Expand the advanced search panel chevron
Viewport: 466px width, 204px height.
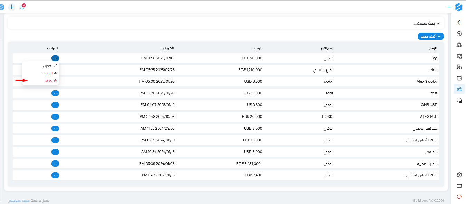pos(438,23)
